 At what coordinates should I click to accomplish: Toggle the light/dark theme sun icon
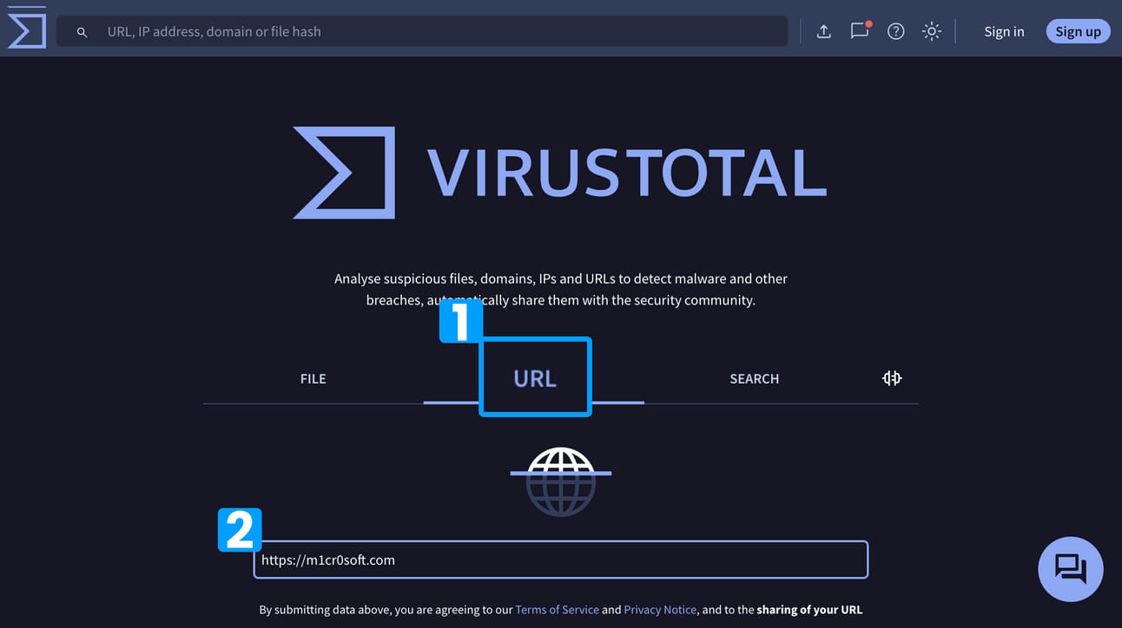(x=932, y=31)
